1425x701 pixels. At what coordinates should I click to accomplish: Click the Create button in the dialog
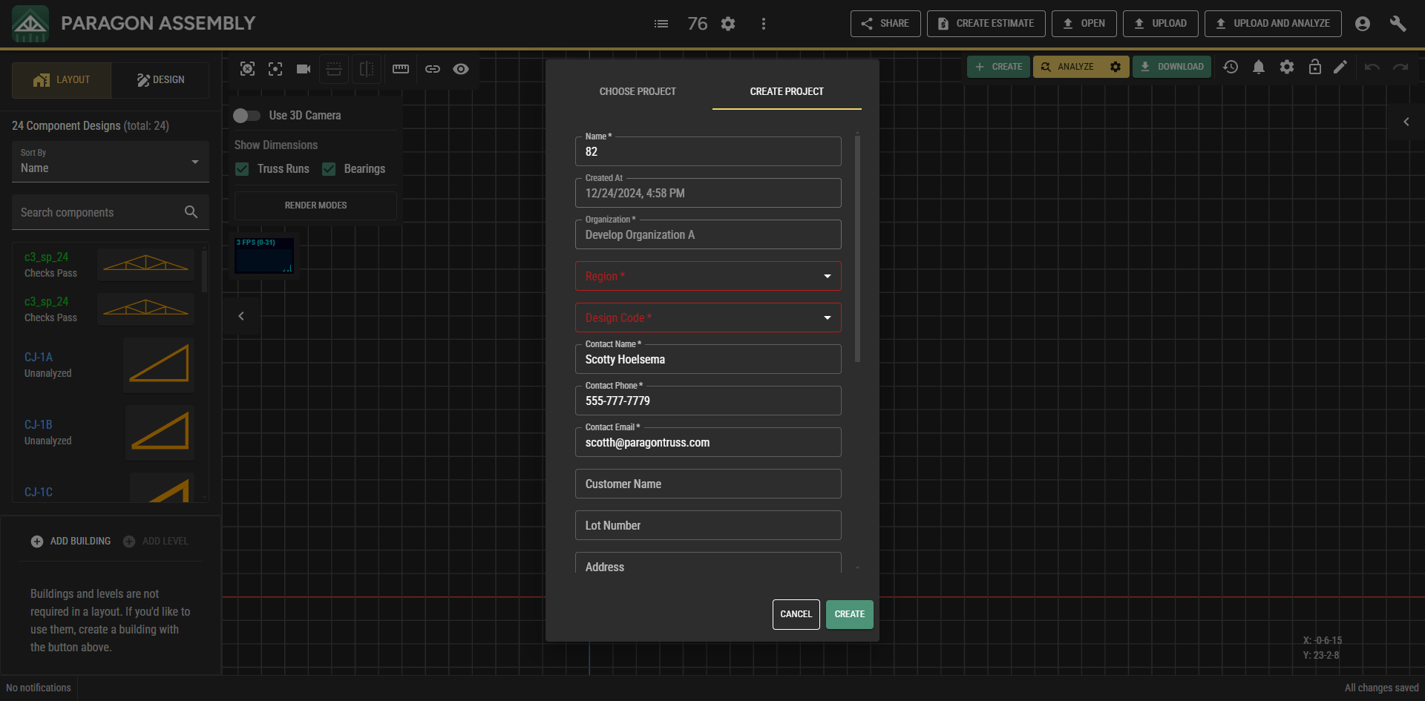pyautogui.click(x=849, y=614)
